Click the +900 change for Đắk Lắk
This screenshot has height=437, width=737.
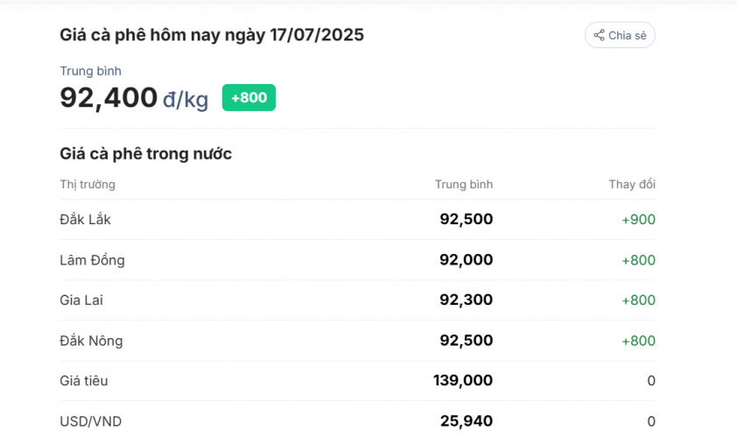[x=638, y=220]
